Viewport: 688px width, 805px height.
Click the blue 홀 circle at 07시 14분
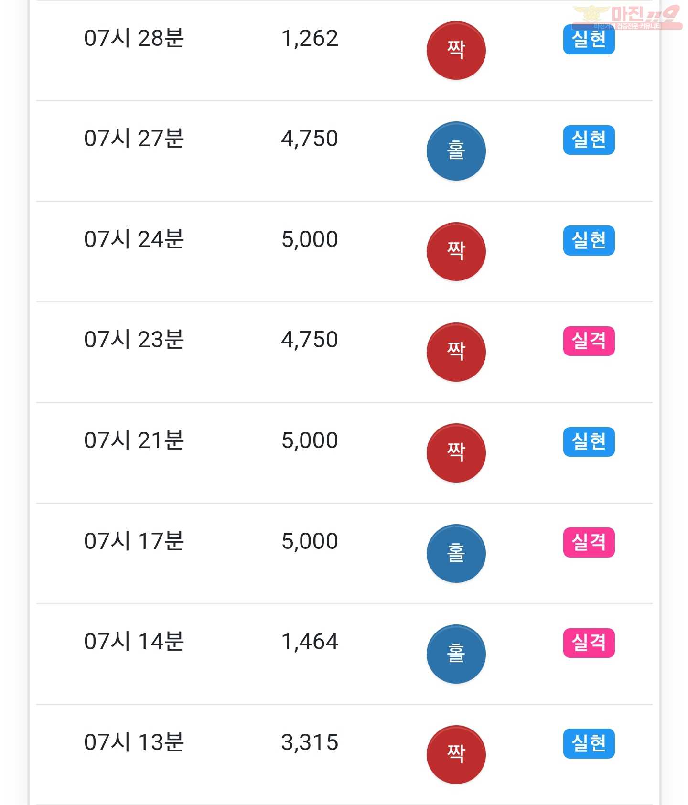[x=456, y=654]
